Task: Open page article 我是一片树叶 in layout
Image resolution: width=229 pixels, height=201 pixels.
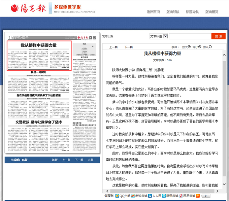Action: pos(38,72)
